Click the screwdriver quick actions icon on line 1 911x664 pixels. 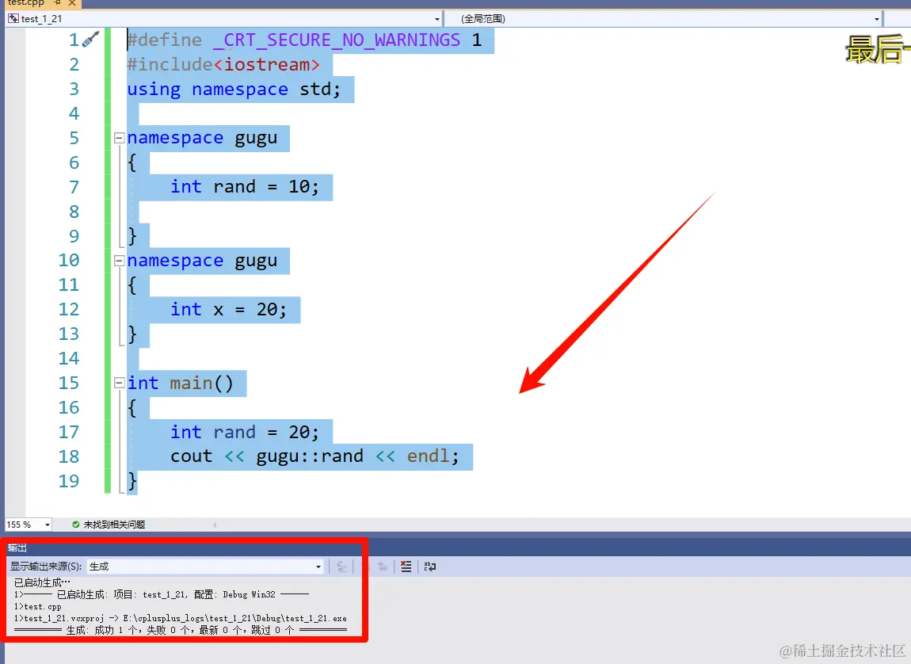[90, 40]
